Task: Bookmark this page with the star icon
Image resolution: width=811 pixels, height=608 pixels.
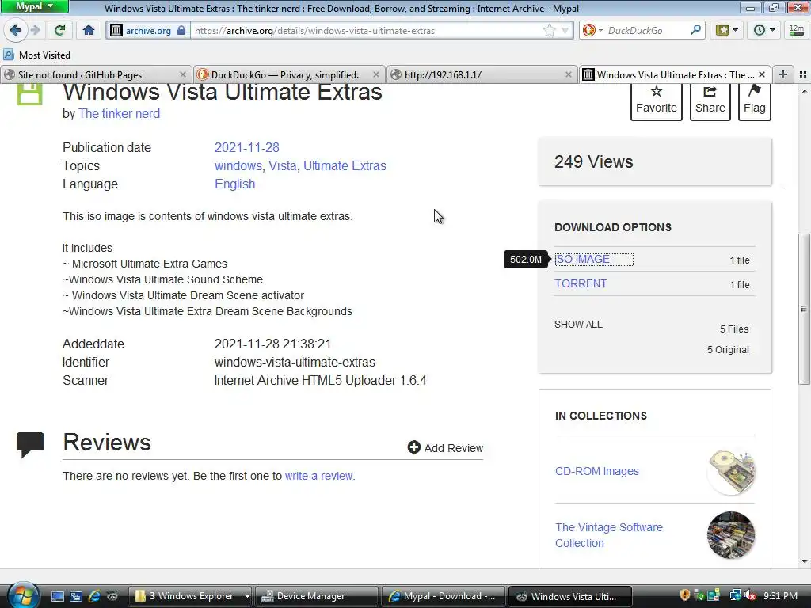Action: coord(550,31)
